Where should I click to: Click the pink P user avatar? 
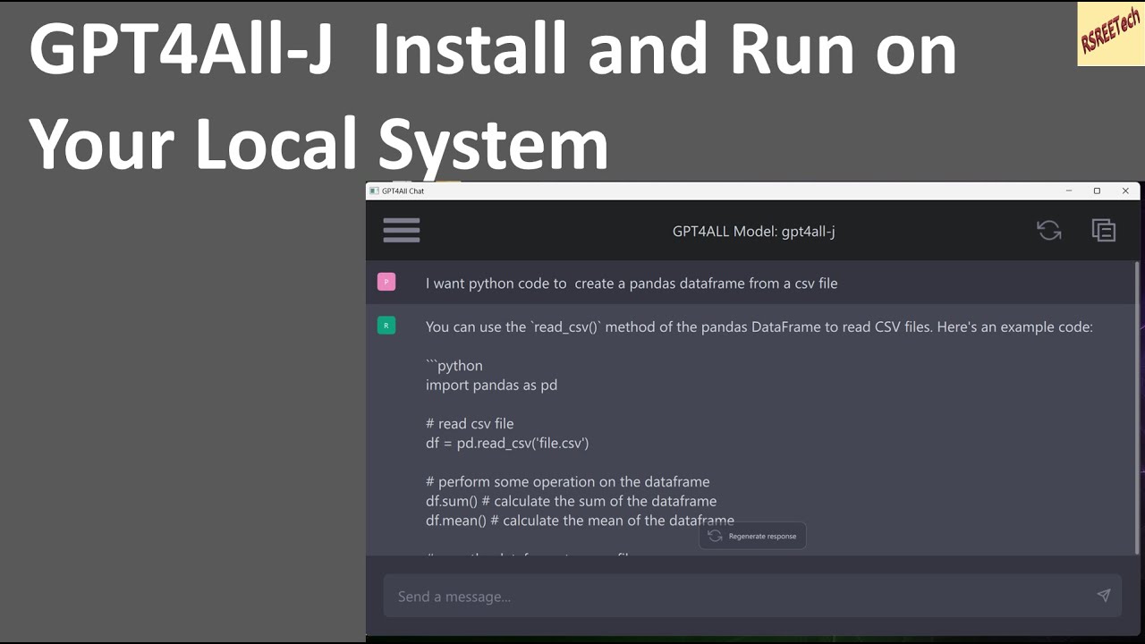tap(386, 282)
